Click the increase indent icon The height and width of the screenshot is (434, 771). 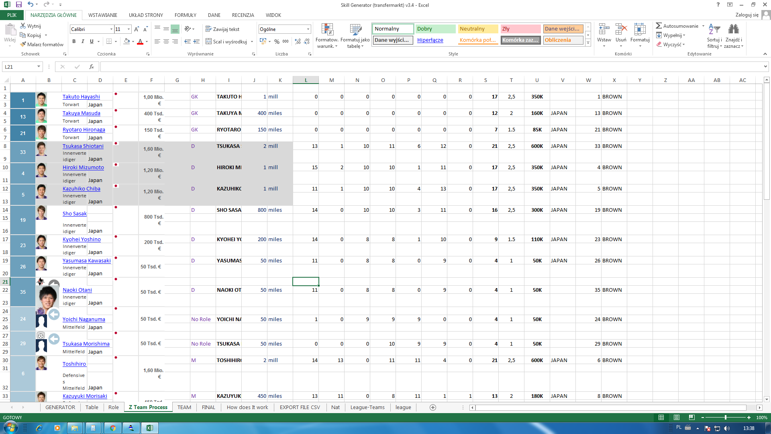pyautogui.click(x=196, y=41)
